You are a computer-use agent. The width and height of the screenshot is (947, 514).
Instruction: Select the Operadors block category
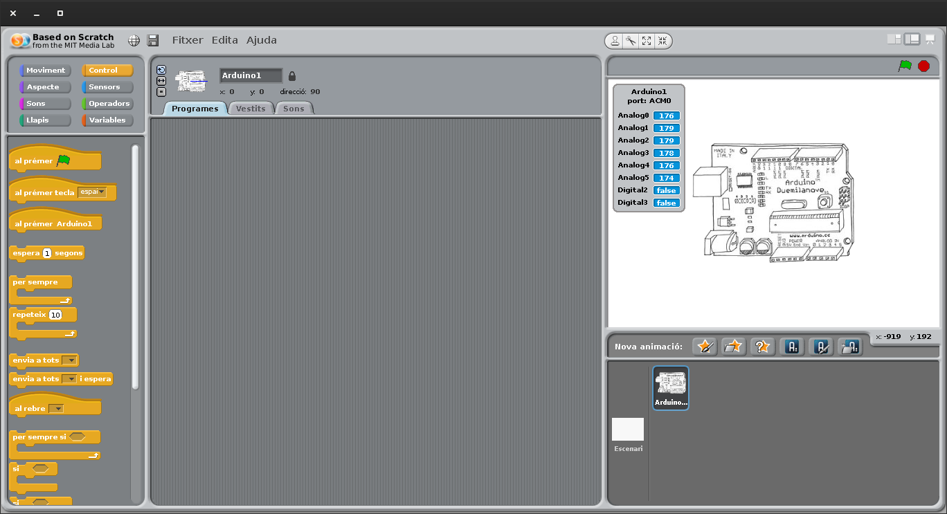(107, 104)
